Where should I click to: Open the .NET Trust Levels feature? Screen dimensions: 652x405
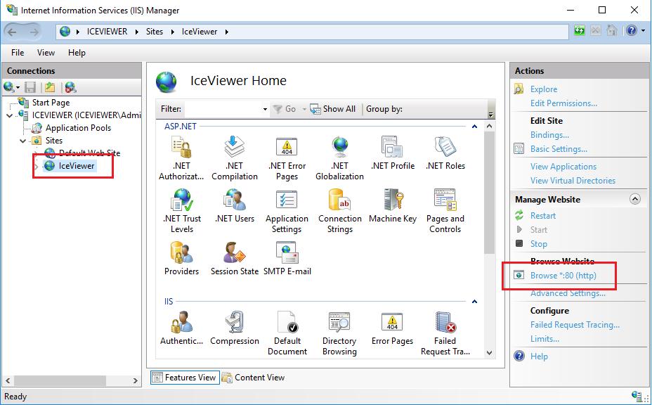[x=182, y=211]
